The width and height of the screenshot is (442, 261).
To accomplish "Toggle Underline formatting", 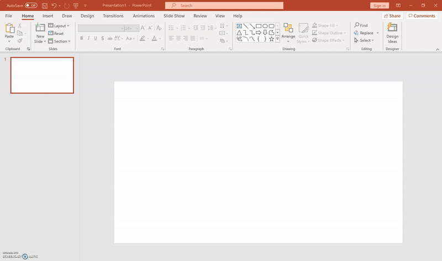I will 96,38.
